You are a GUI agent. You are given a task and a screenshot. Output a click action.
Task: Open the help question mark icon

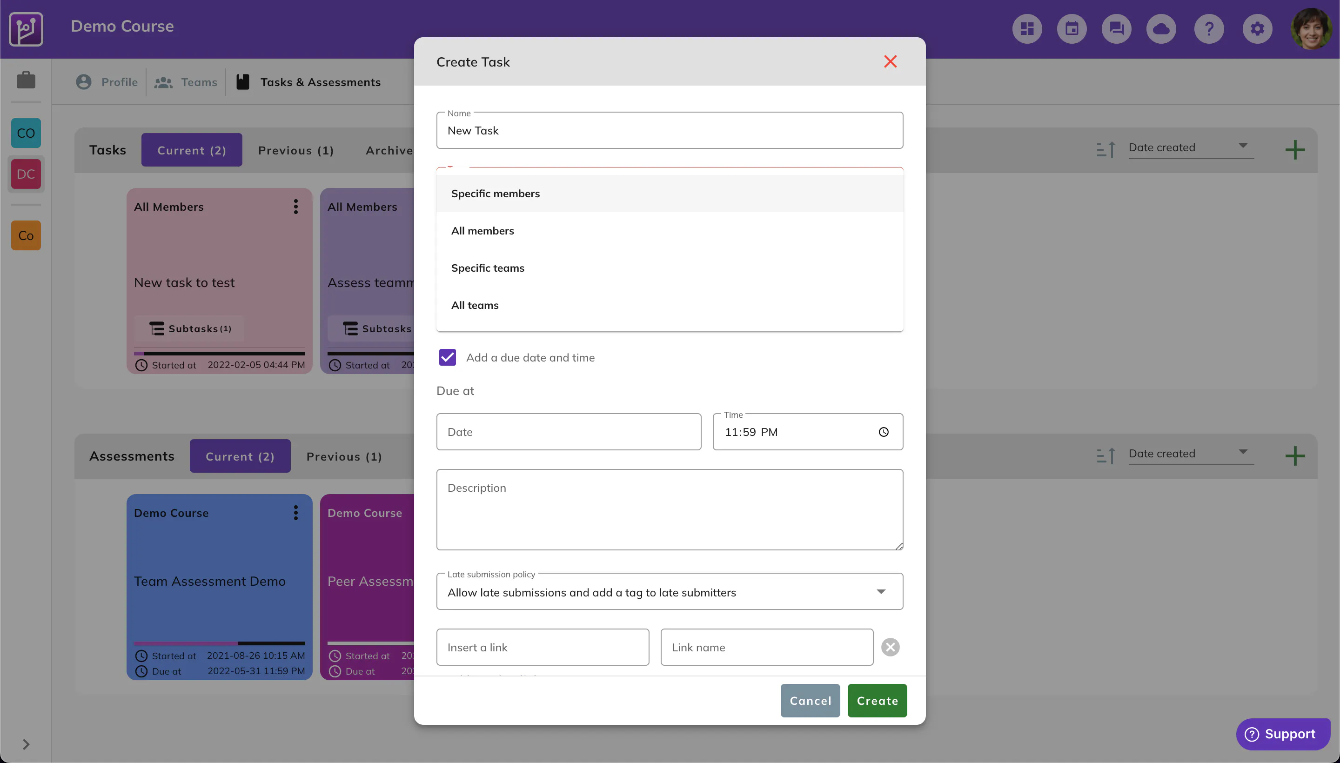point(1209,28)
